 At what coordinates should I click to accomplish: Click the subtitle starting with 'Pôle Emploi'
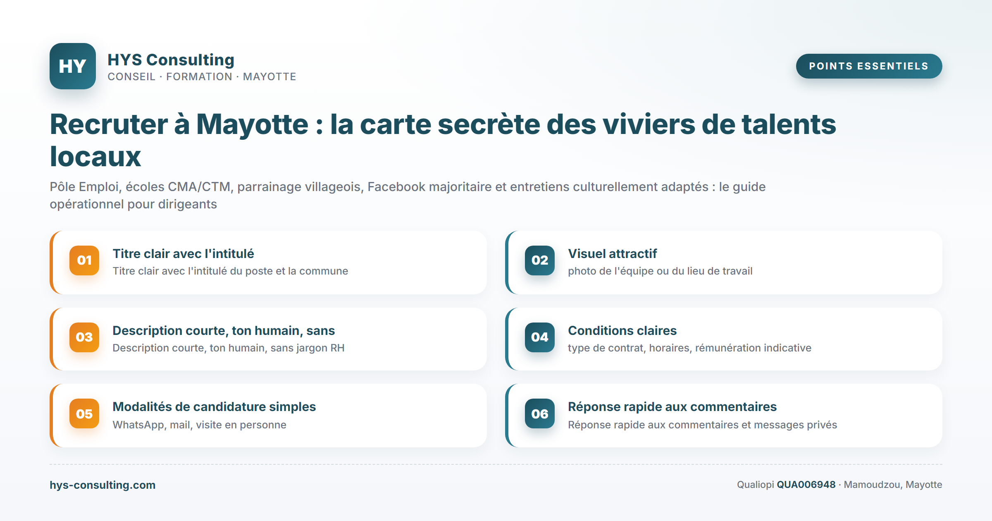[408, 195]
